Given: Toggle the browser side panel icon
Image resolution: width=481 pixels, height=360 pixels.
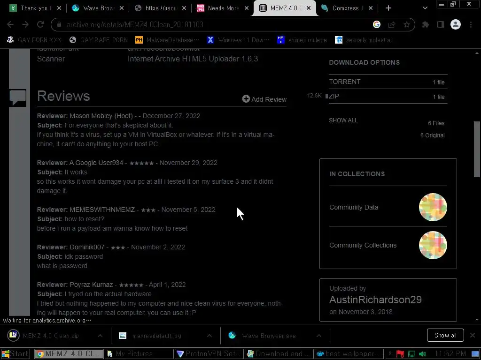Looking at the screenshot, I should click(441, 24).
